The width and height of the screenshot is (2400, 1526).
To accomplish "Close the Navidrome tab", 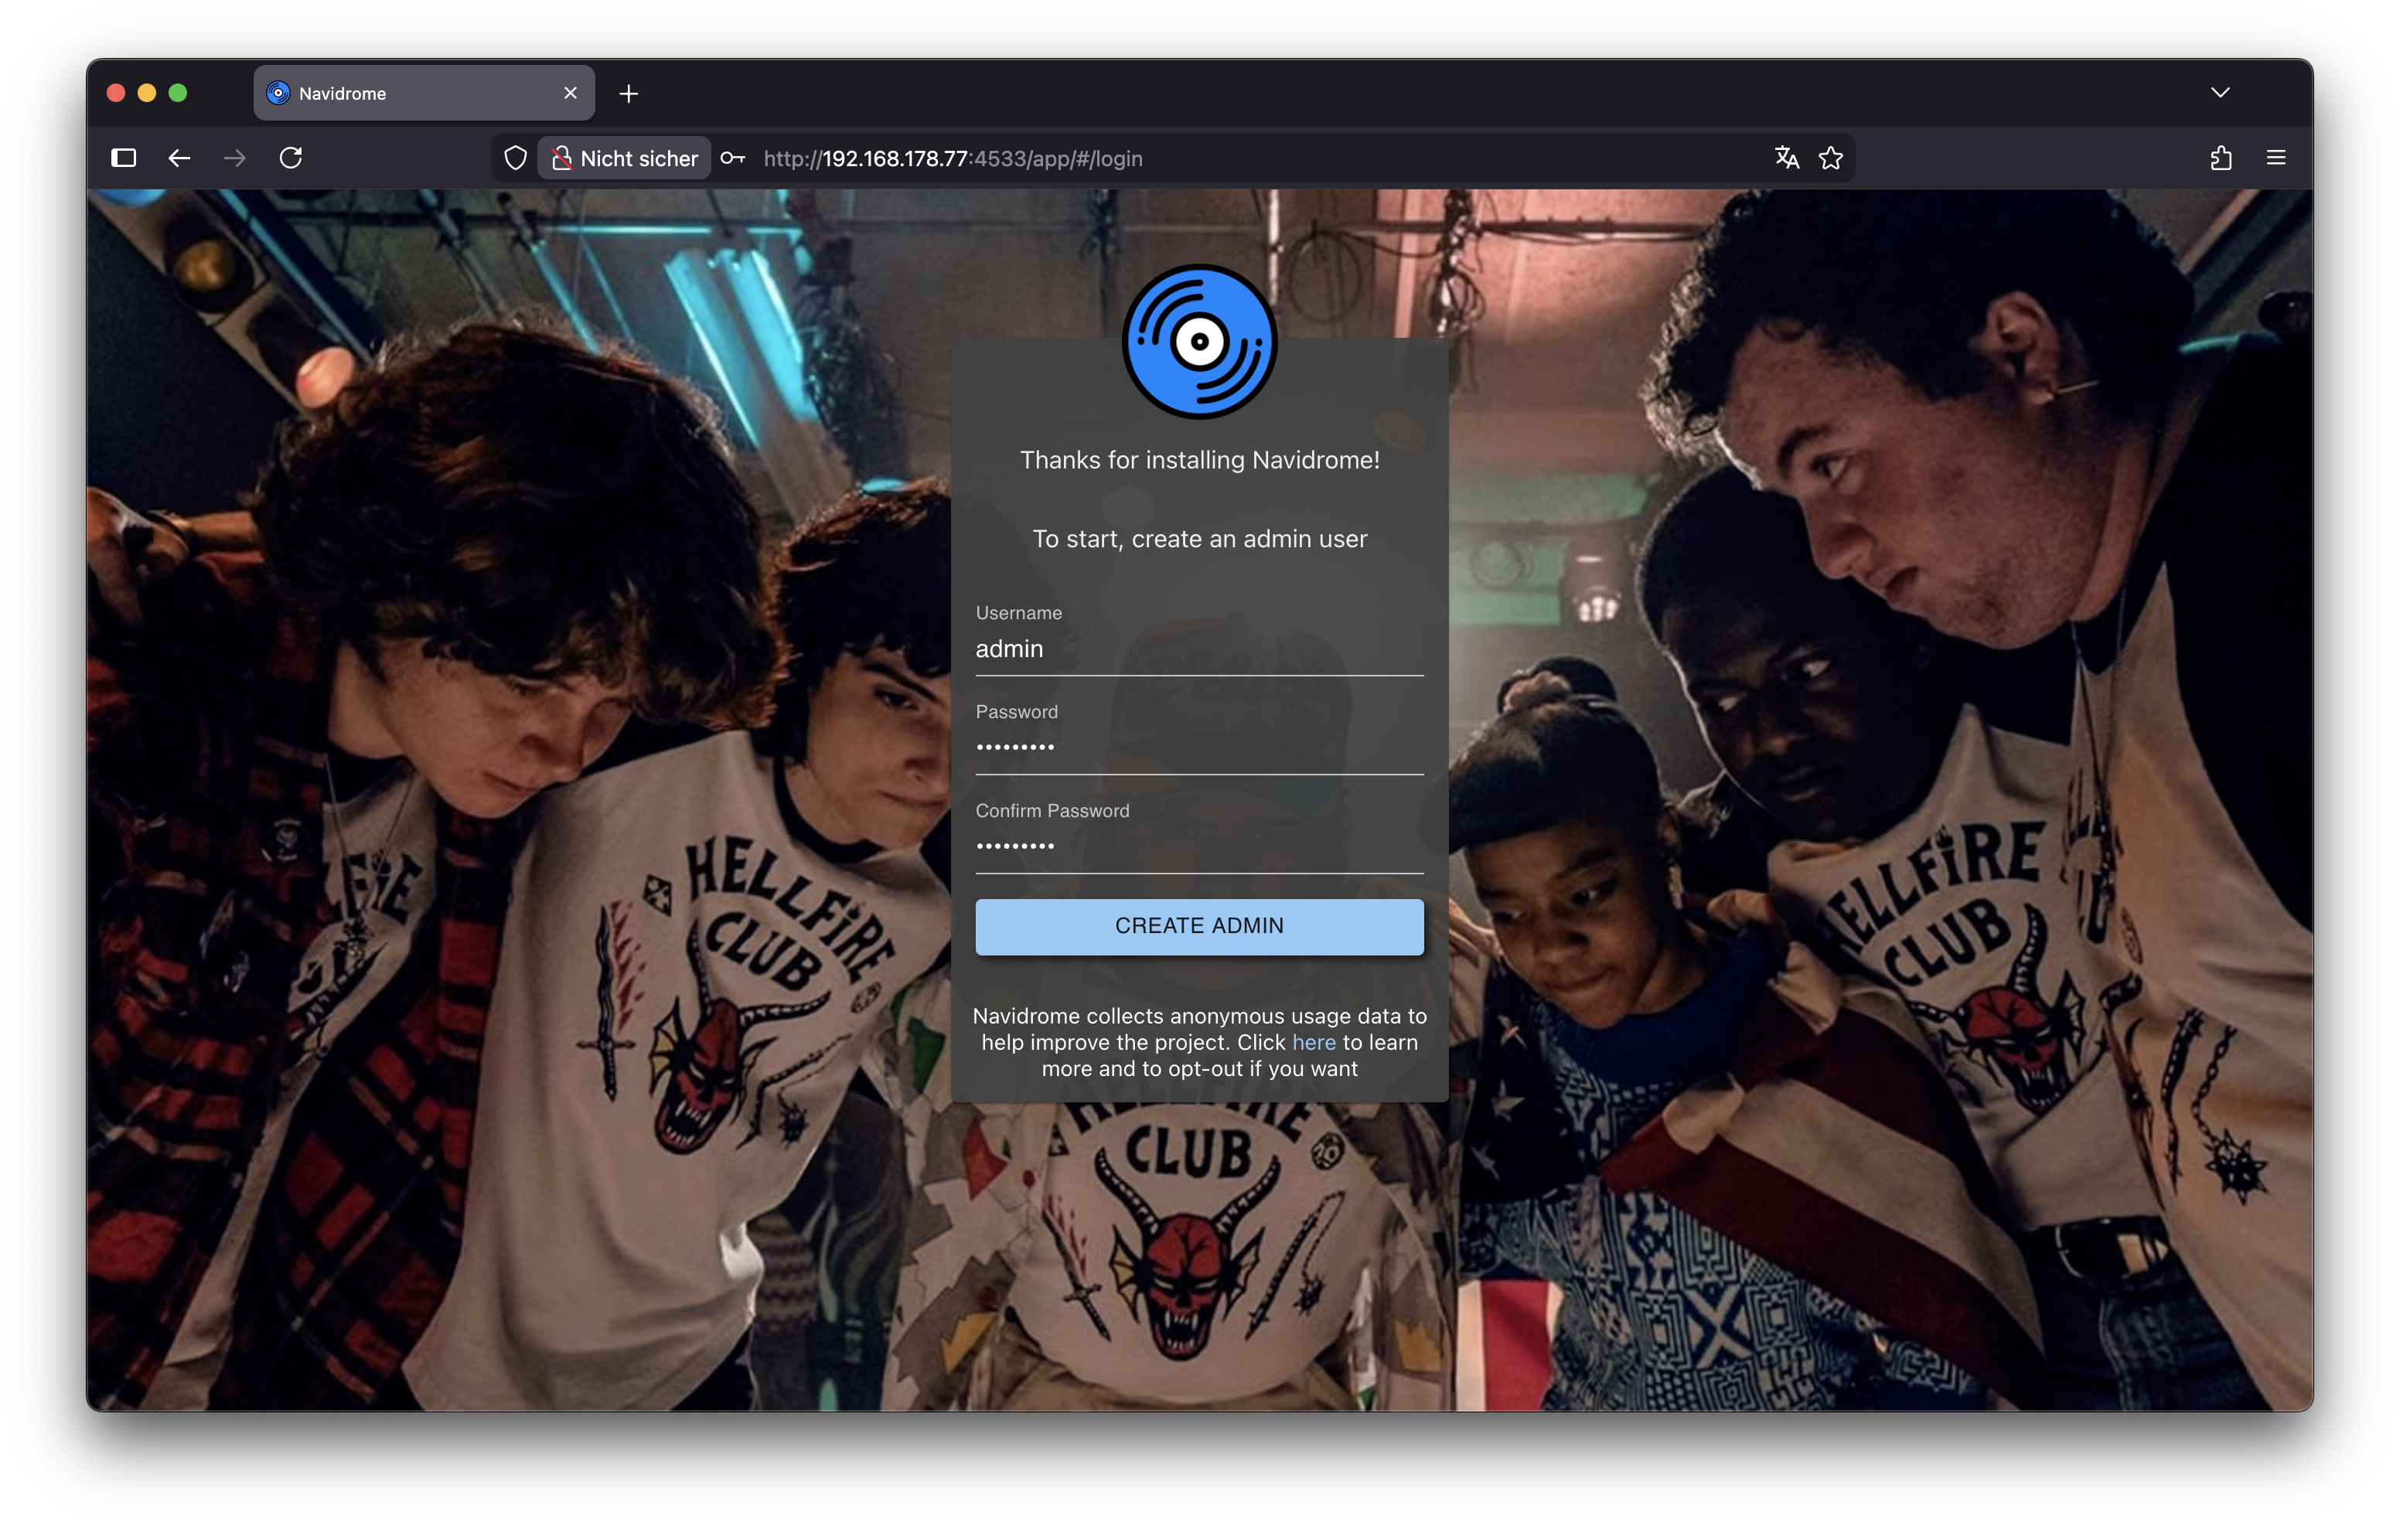I will (x=570, y=93).
